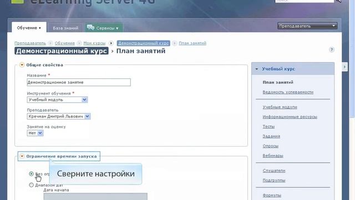
Task: Open the База знаний tab
Action: pos(65,28)
